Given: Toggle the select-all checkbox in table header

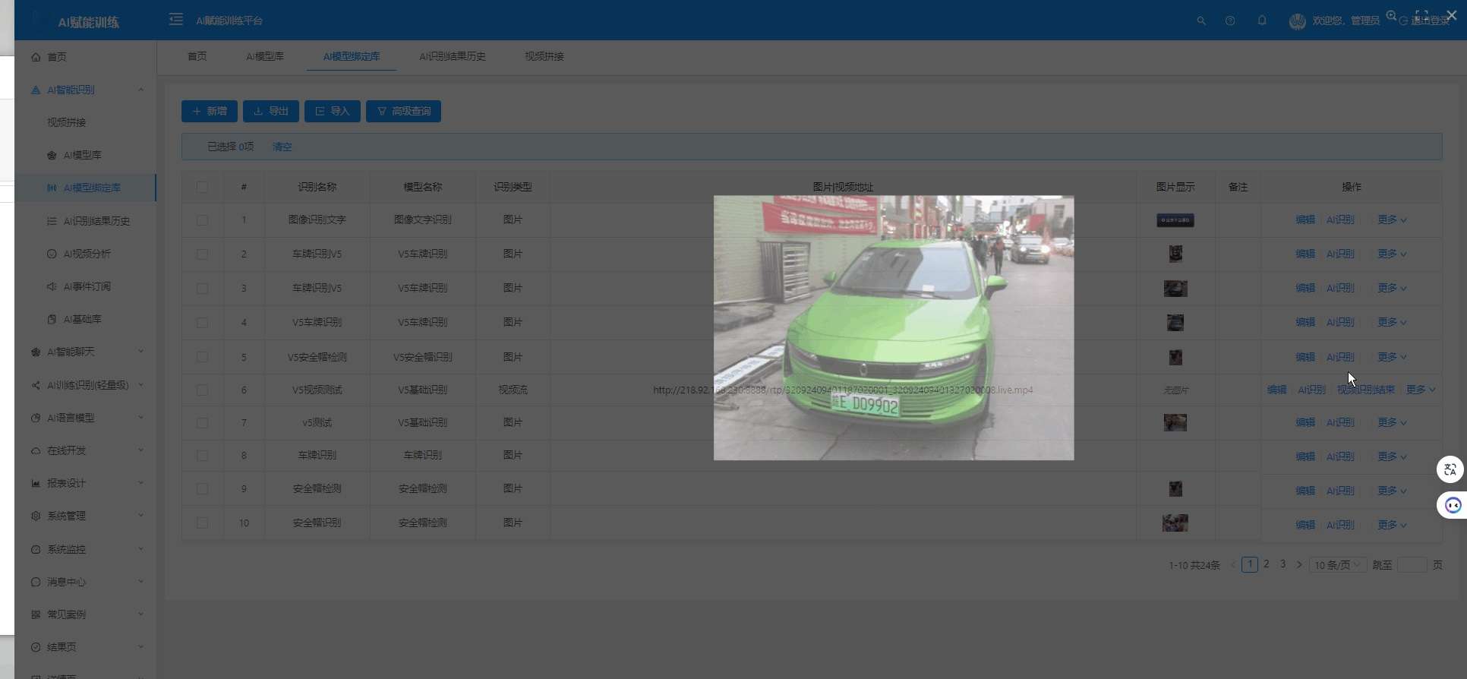Looking at the screenshot, I should click(202, 187).
